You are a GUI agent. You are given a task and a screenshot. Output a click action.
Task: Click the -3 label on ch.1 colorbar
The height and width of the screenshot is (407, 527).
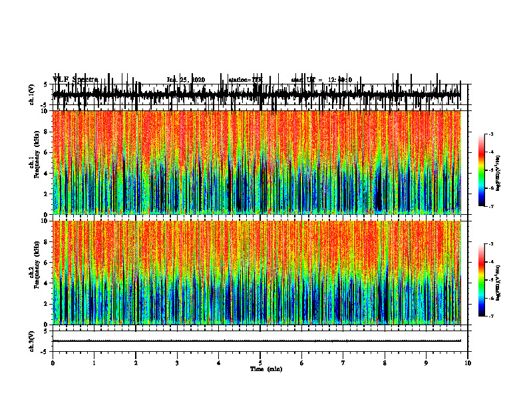point(491,134)
